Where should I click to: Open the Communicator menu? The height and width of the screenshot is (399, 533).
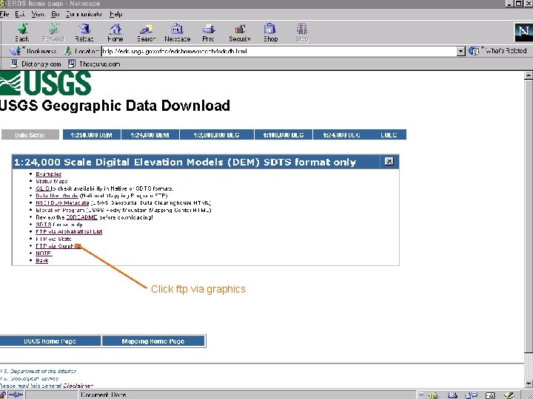click(84, 14)
